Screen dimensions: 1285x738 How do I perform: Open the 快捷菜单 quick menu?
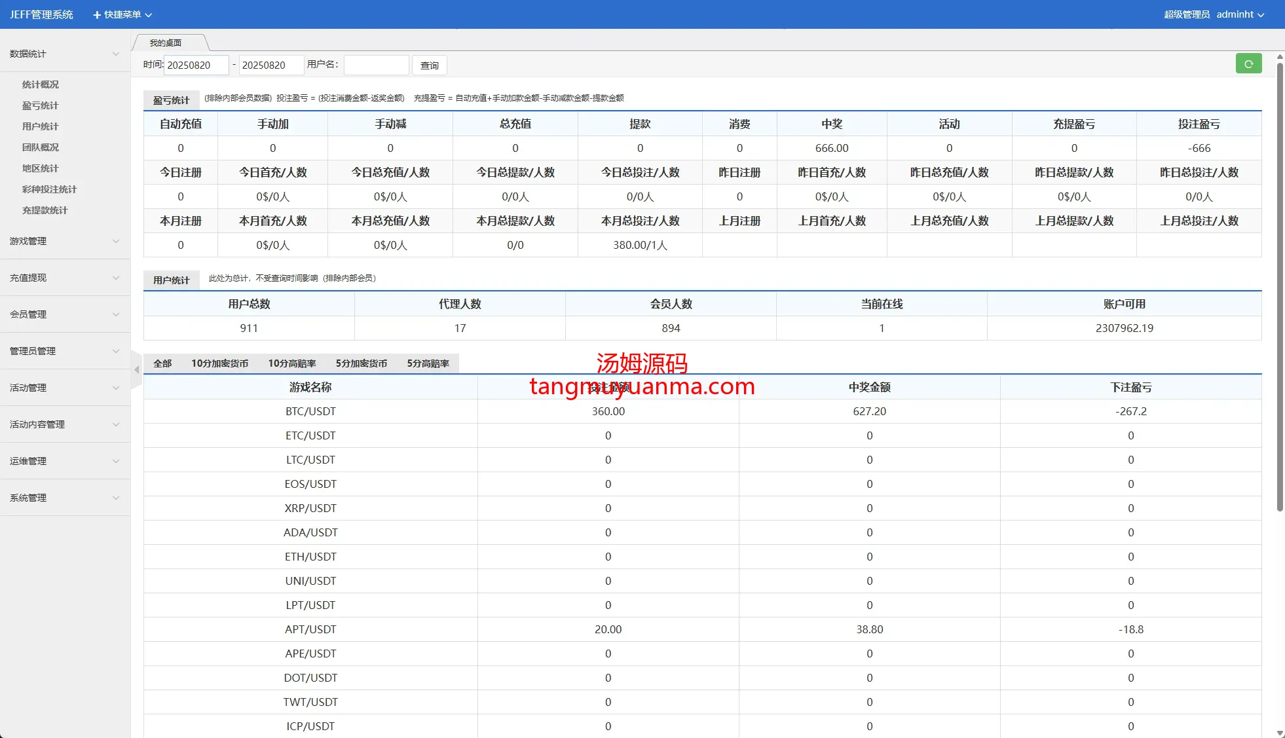(122, 14)
